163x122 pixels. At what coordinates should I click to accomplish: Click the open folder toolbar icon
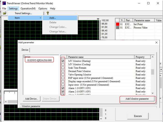5,13
